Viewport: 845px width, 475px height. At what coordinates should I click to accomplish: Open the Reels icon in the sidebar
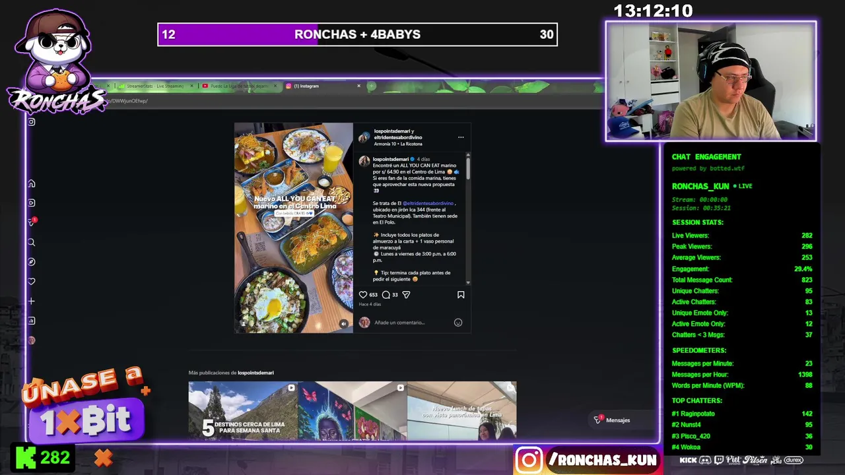pos(31,203)
